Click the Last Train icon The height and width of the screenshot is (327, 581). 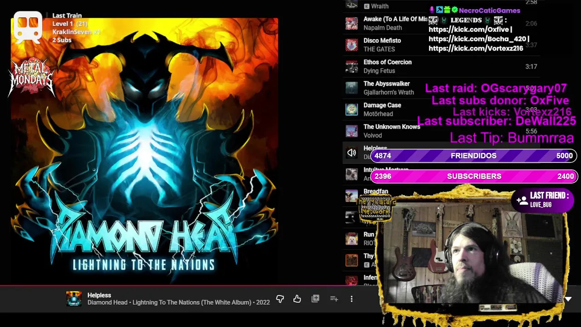pos(28,27)
